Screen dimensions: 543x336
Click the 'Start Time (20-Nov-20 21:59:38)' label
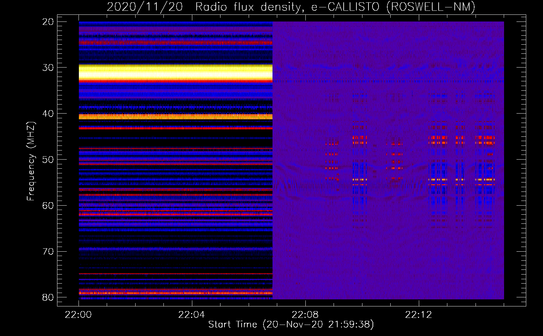[291, 325]
